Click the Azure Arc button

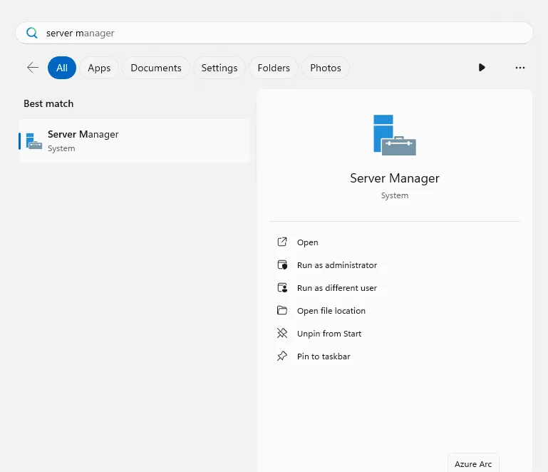[x=473, y=463]
